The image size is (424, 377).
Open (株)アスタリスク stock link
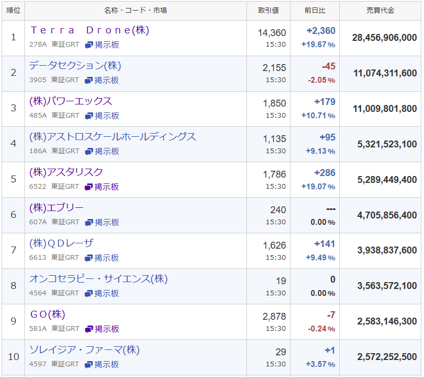66,172
